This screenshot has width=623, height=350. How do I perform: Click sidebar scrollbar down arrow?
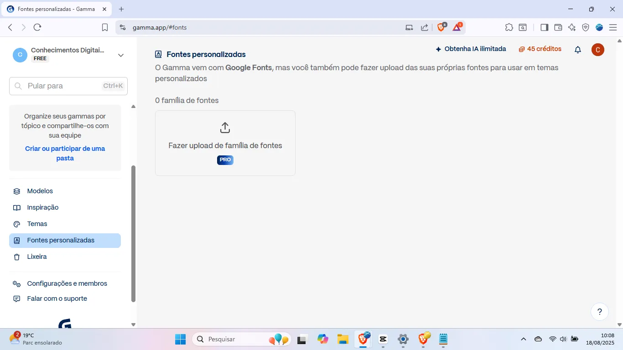click(133, 324)
